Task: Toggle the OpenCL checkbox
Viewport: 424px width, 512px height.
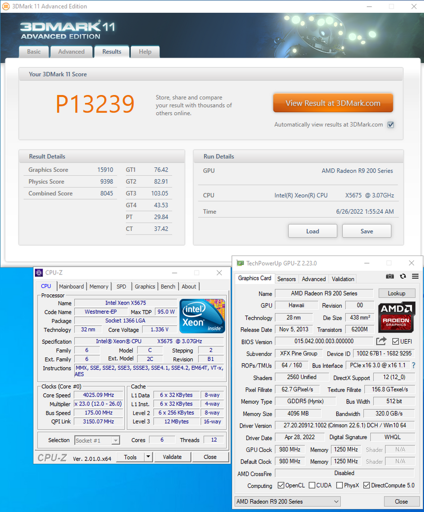Action: [281, 485]
